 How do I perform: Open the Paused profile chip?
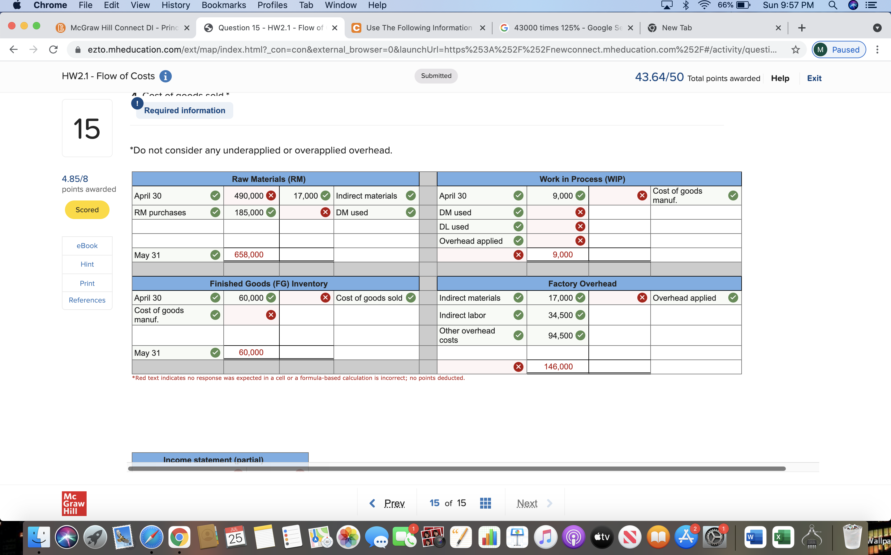pyautogui.click(x=839, y=49)
